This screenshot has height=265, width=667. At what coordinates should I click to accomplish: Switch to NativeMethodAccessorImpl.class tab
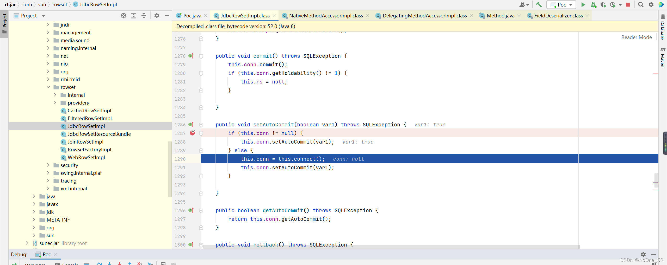tap(326, 16)
